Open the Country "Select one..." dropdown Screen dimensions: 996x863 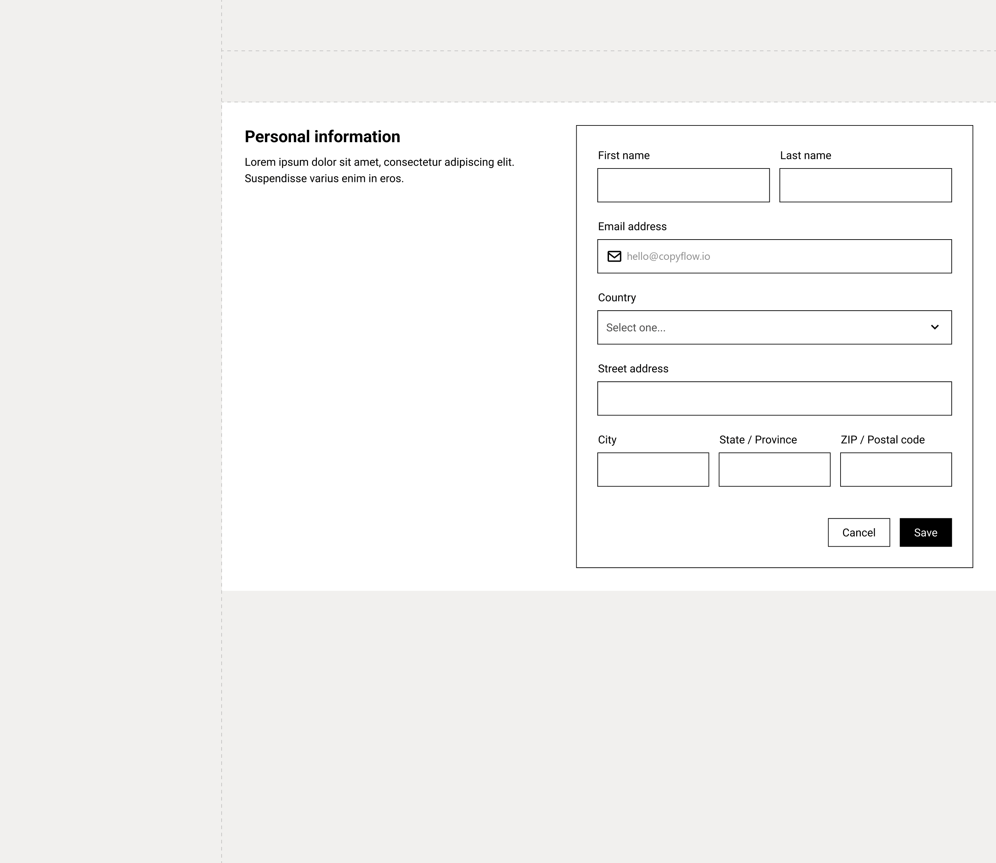774,327
